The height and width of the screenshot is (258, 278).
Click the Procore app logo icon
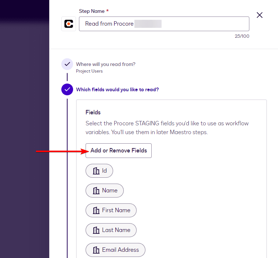(69, 24)
